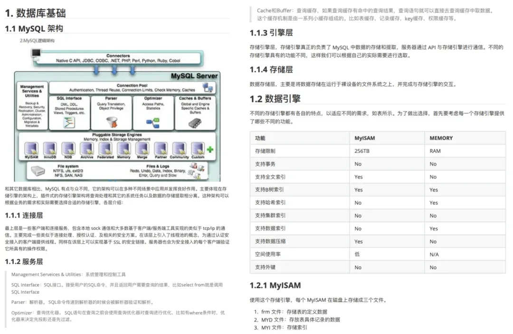Click the Management Serveices & Utilities quote line
This screenshot has width=513, height=334.
pos(68,275)
